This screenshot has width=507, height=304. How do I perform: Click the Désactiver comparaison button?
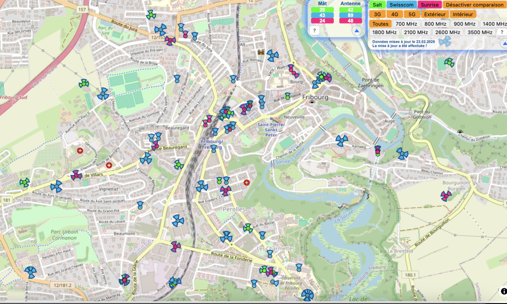474,4
